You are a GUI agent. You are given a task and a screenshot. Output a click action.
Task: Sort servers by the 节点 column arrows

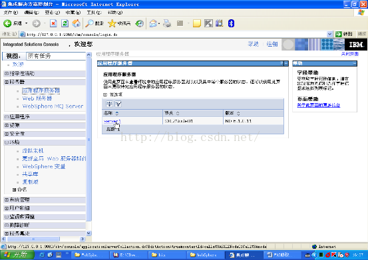point(178,114)
